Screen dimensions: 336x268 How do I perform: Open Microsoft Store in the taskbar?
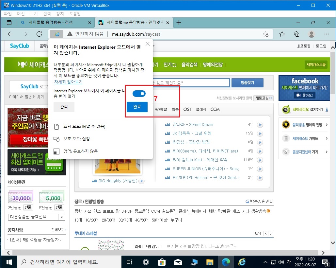pos(162,262)
